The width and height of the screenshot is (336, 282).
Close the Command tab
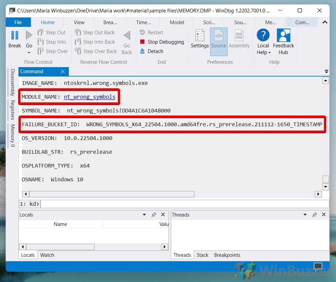click(63, 72)
